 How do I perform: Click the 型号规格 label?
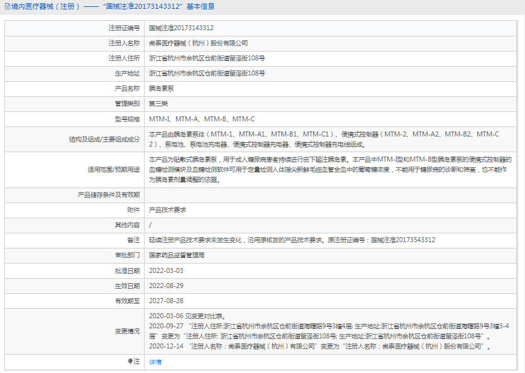click(127, 120)
